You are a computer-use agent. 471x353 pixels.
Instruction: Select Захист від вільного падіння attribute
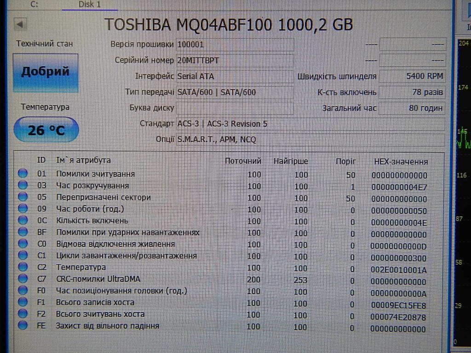pos(108,326)
